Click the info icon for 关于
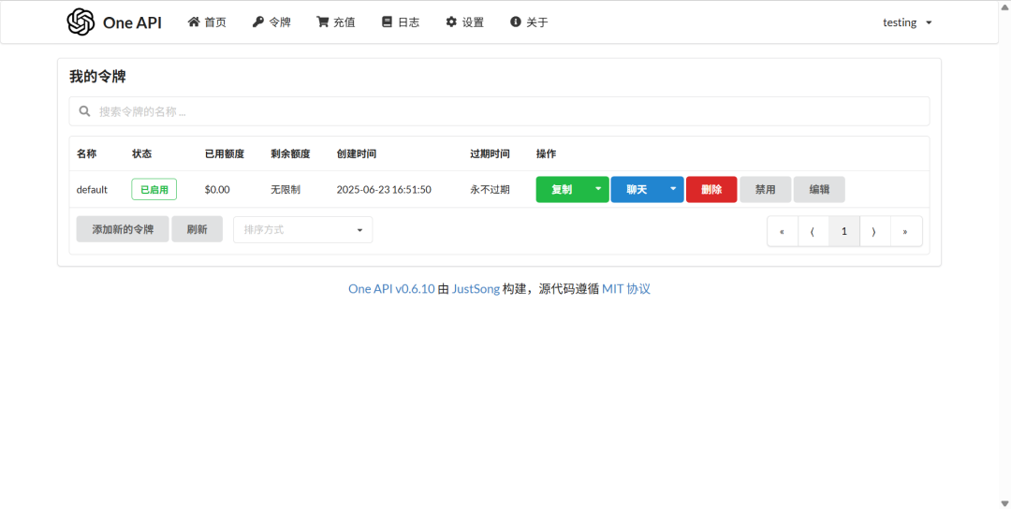This screenshot has width=1011, height=509. coord(516,22)
